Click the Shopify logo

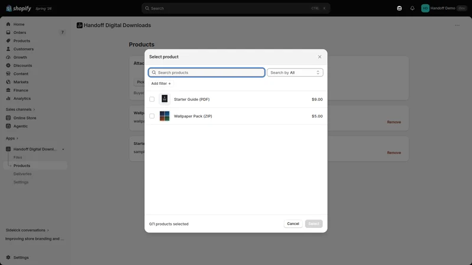[18, 8]
